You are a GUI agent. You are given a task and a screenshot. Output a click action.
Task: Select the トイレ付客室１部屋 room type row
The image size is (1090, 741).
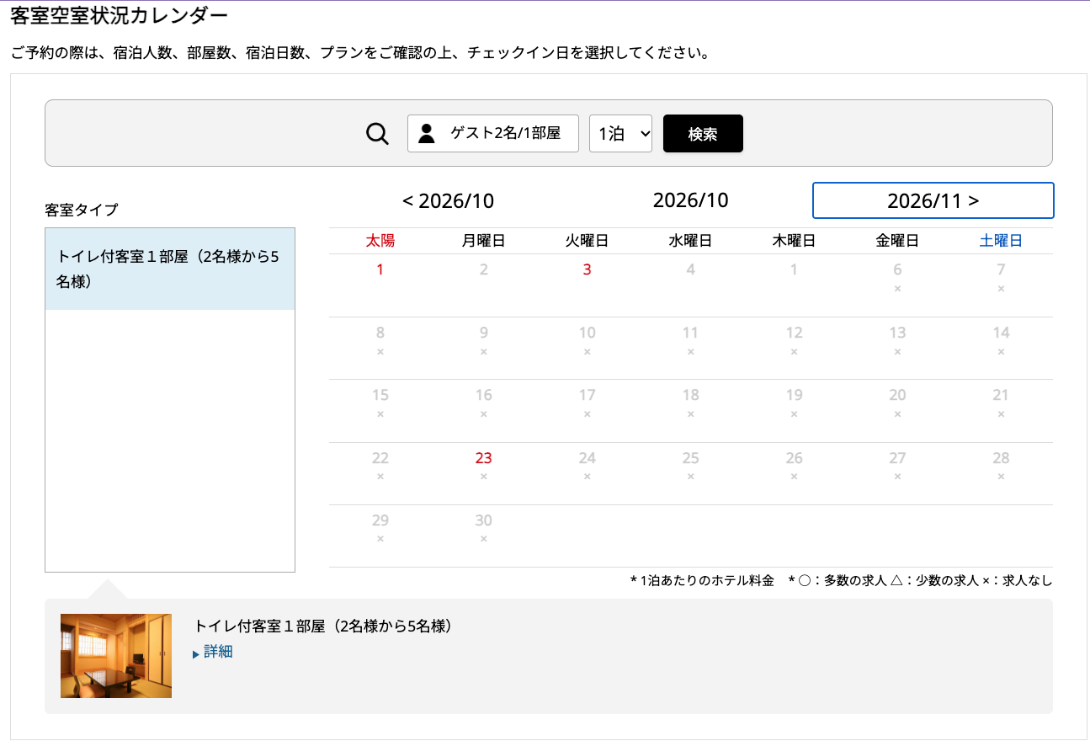click(x=170, y=269)
